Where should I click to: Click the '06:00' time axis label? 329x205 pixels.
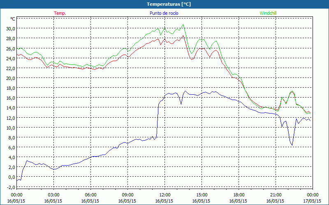tap(90, 195)
